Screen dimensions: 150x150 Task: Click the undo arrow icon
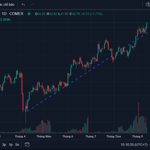point(23,4)
